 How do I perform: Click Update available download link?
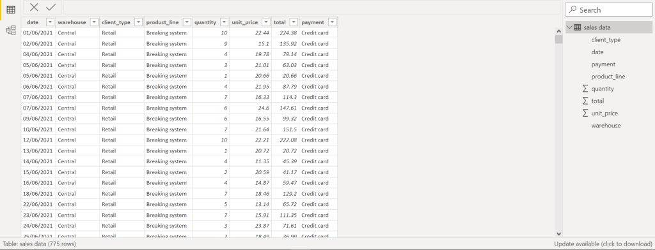[x=603, y=244]
